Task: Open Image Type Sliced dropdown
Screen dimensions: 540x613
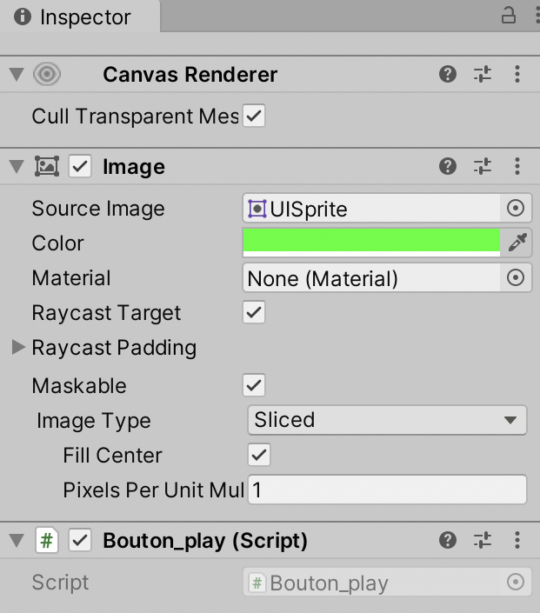Action: pos(387,421)
